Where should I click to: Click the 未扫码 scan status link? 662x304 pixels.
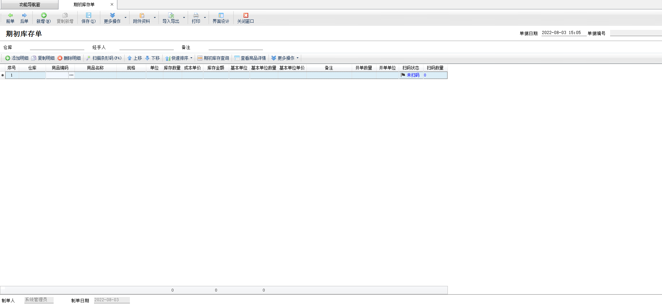click(413, 75)
